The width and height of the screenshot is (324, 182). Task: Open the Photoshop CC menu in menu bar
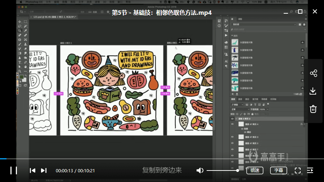tap(34, 2)
